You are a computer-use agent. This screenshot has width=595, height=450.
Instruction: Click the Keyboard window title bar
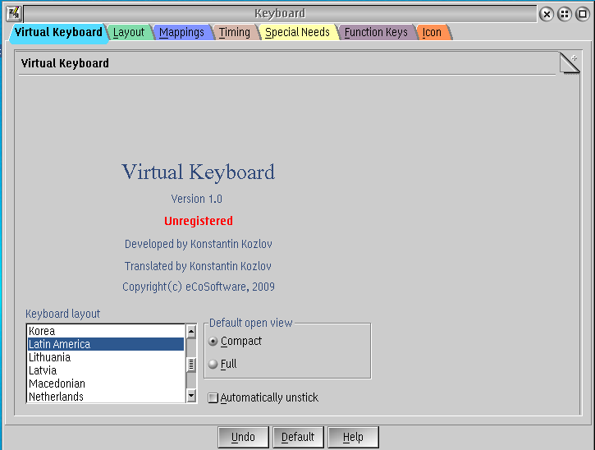[280, 14]
